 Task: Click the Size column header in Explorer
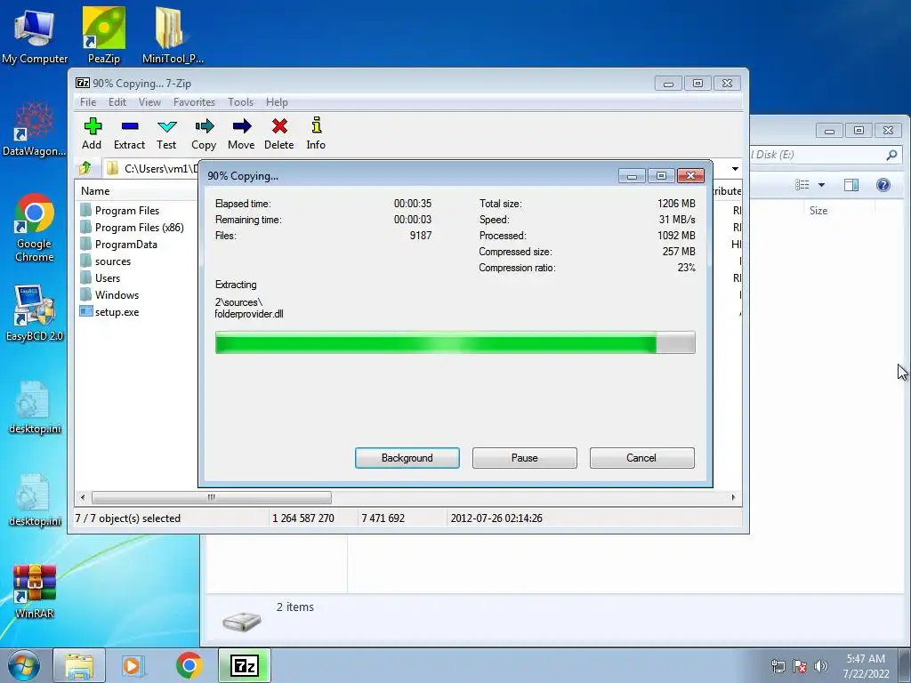818,211
